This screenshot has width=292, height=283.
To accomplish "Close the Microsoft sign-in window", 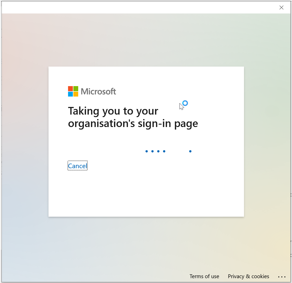I will (281, 7).
